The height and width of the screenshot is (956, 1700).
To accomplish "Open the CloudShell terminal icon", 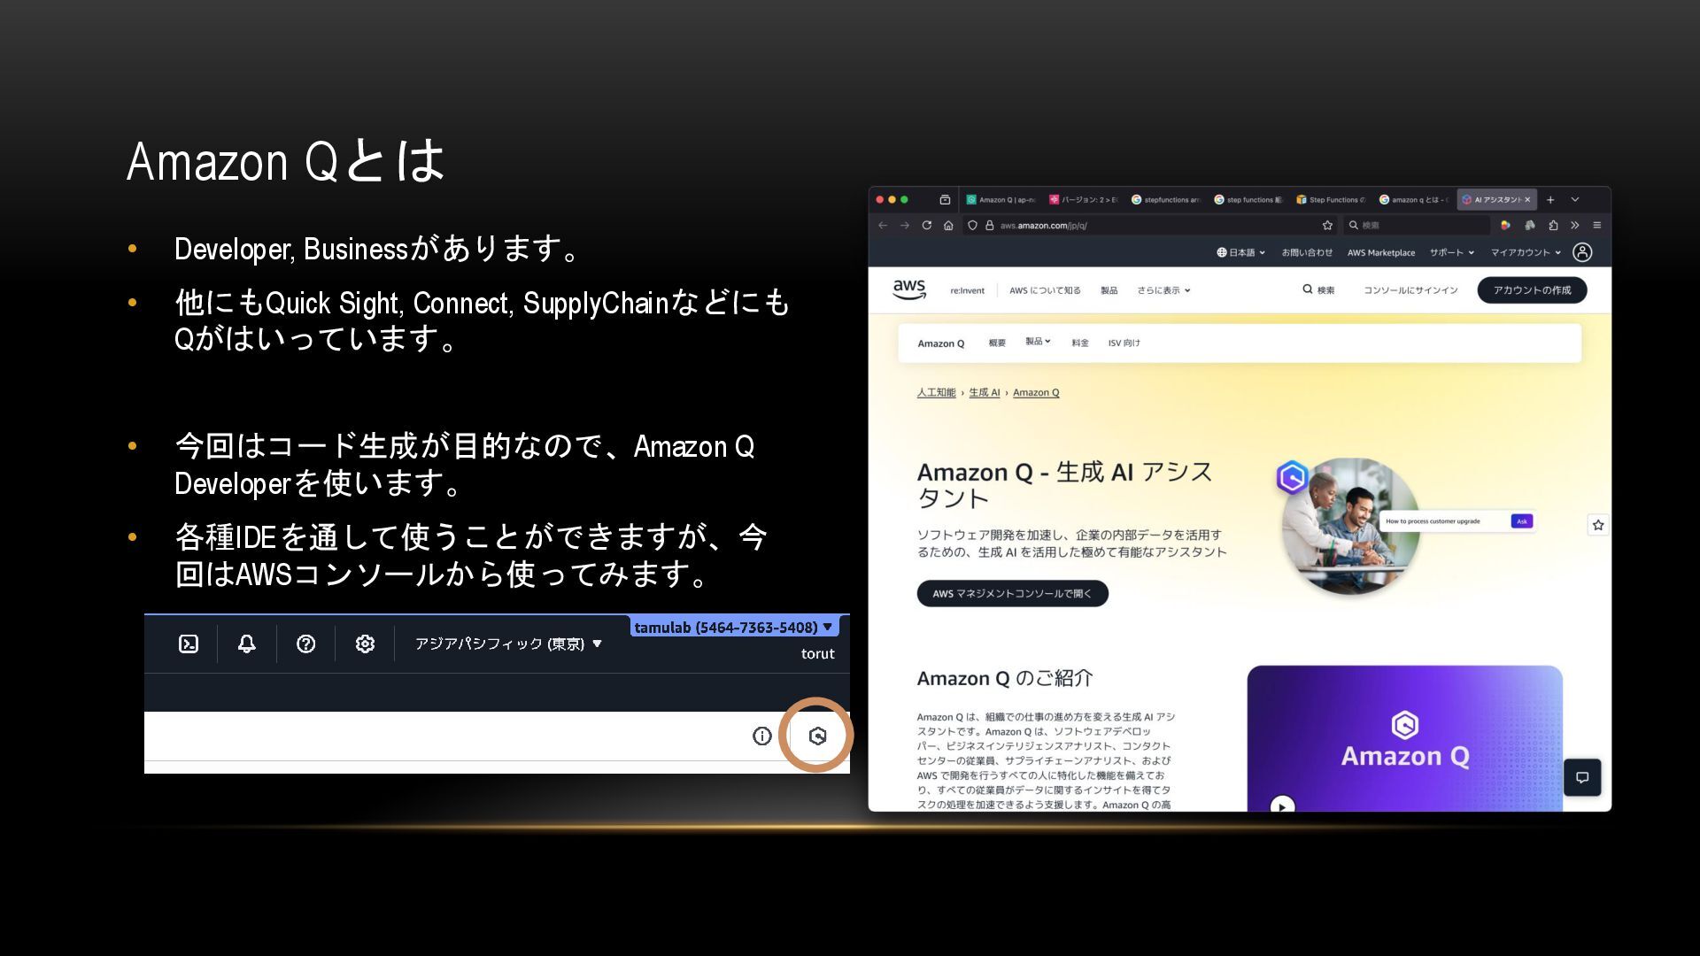I will 189,644.
